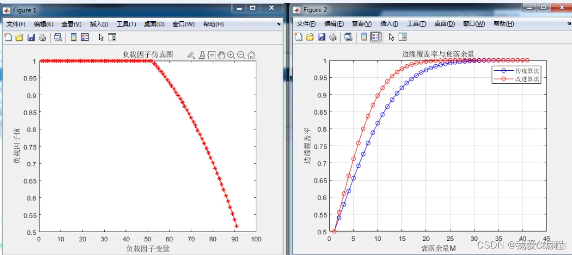
Task: Open Property Inspector in Figure 2
Action: [x=402, y=37]
